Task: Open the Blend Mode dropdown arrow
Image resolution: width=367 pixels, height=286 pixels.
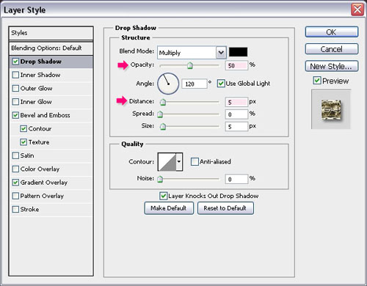Action: coord(221,53)
